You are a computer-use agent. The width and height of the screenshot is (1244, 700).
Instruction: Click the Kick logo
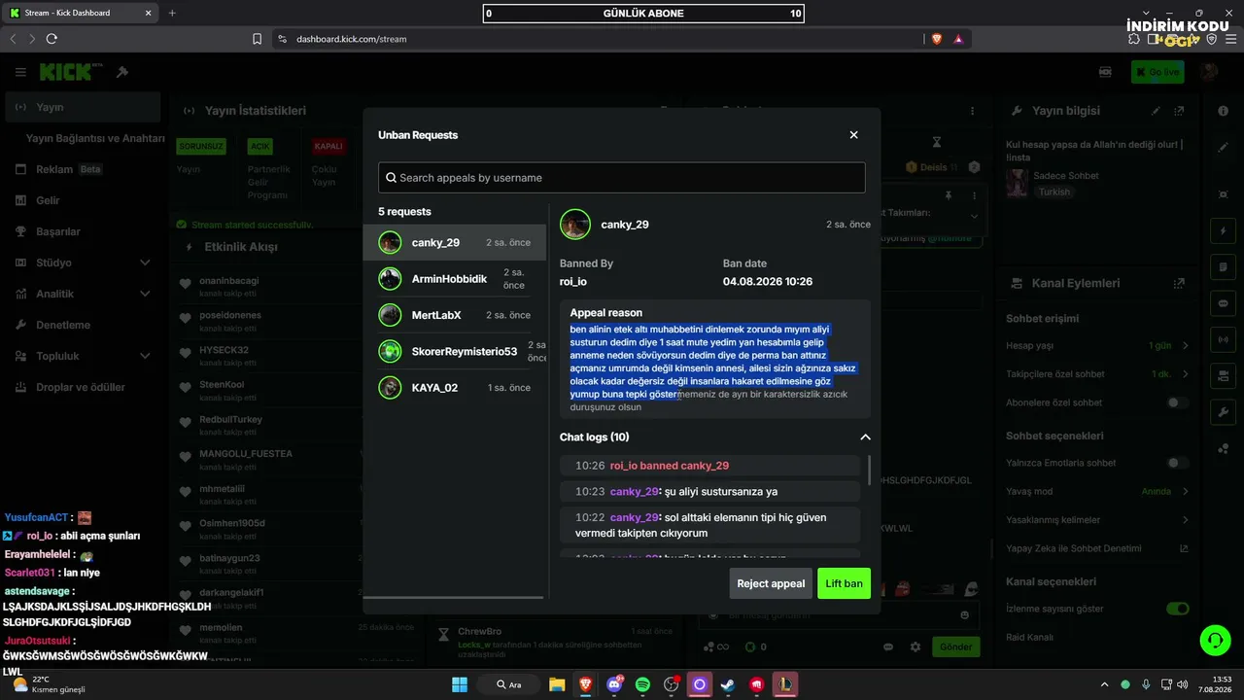coord(71,72)
